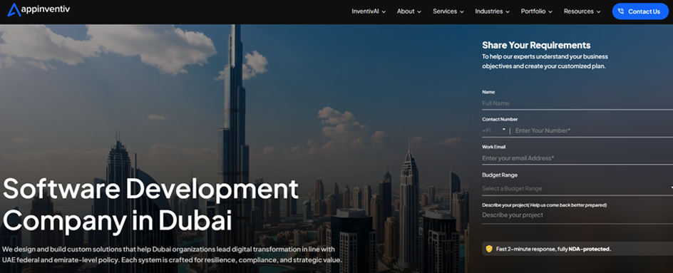Open the Portfolio menu
The image size is (673, 273).
(537, 11)
